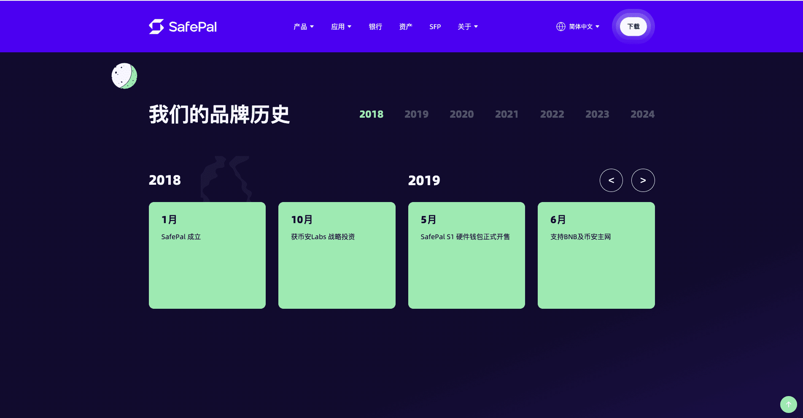Image resolution: width=803 pixels, height=418 pixels.
Task: Click the text 获币安Labs 战略投资
Action: 323,237
